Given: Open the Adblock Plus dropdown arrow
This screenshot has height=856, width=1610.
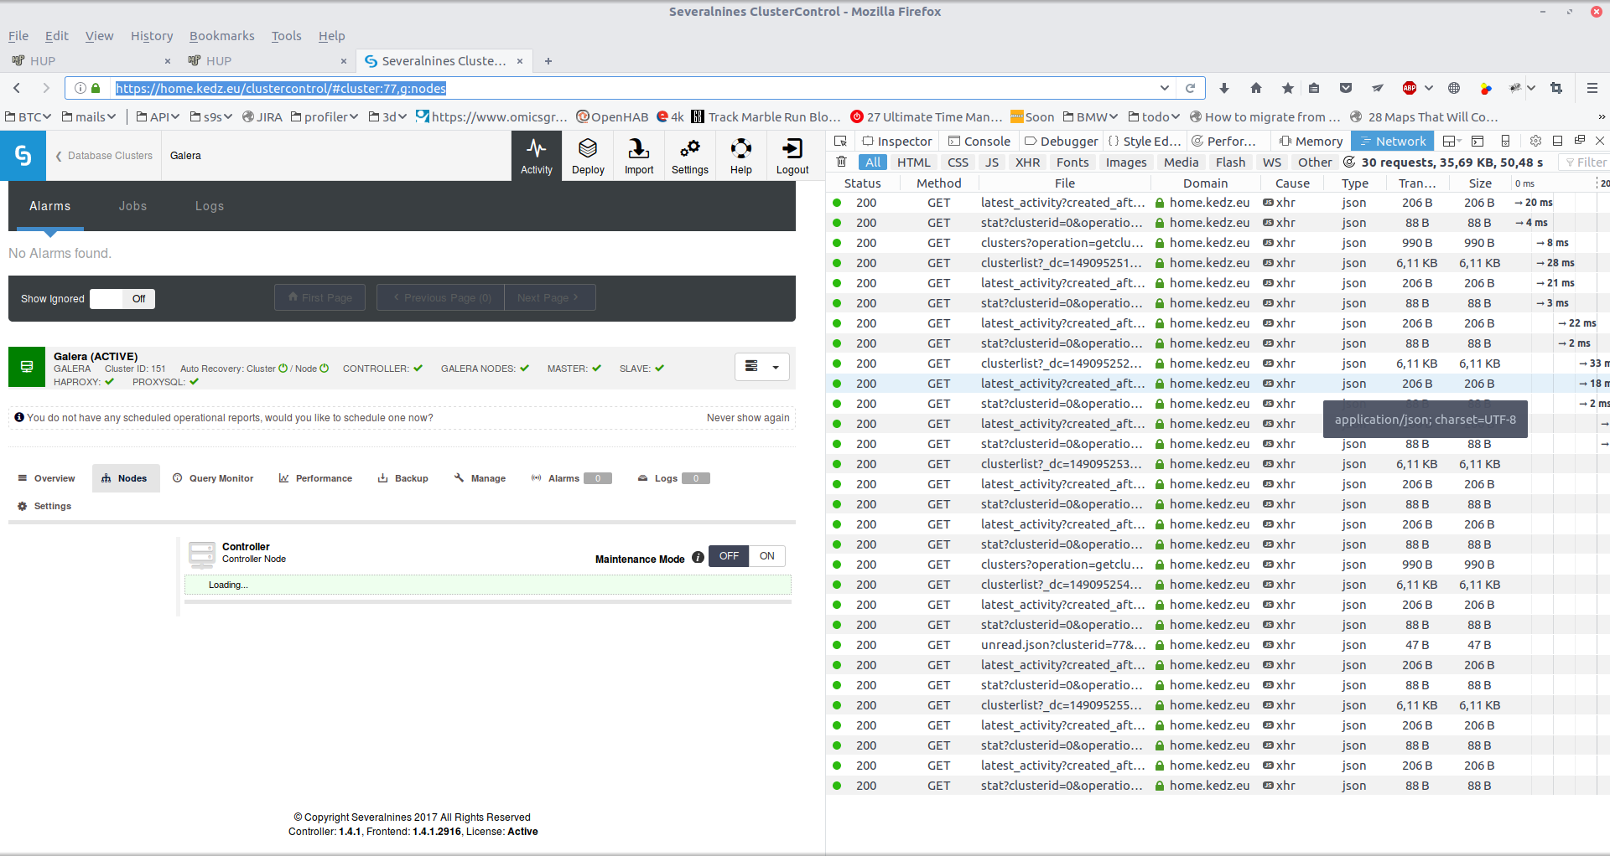Looking at the screenshot, I should click(x=1429, y=88).
